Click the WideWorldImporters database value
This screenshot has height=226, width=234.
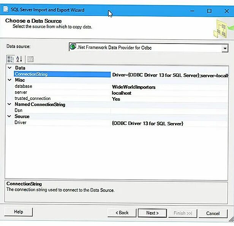[134, 87]
